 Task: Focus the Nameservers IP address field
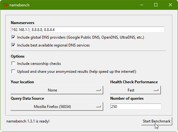[x=88, y=30]
